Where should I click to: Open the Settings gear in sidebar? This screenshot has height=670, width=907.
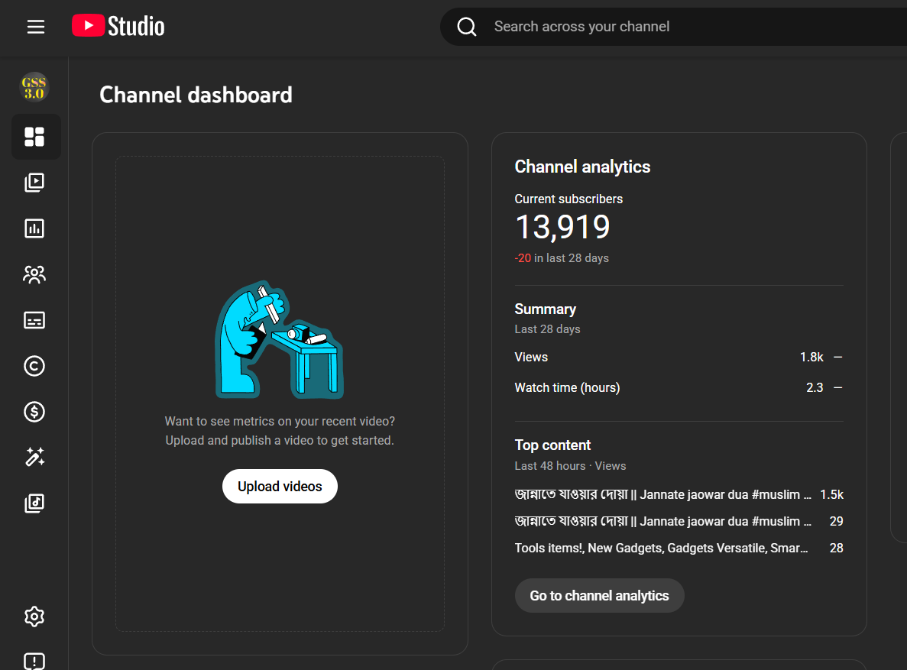click(35, 617)
